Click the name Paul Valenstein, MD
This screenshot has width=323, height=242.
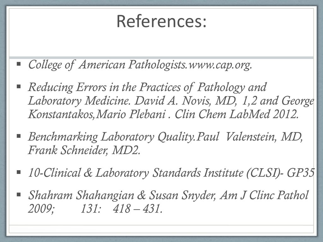coord(249,137)
